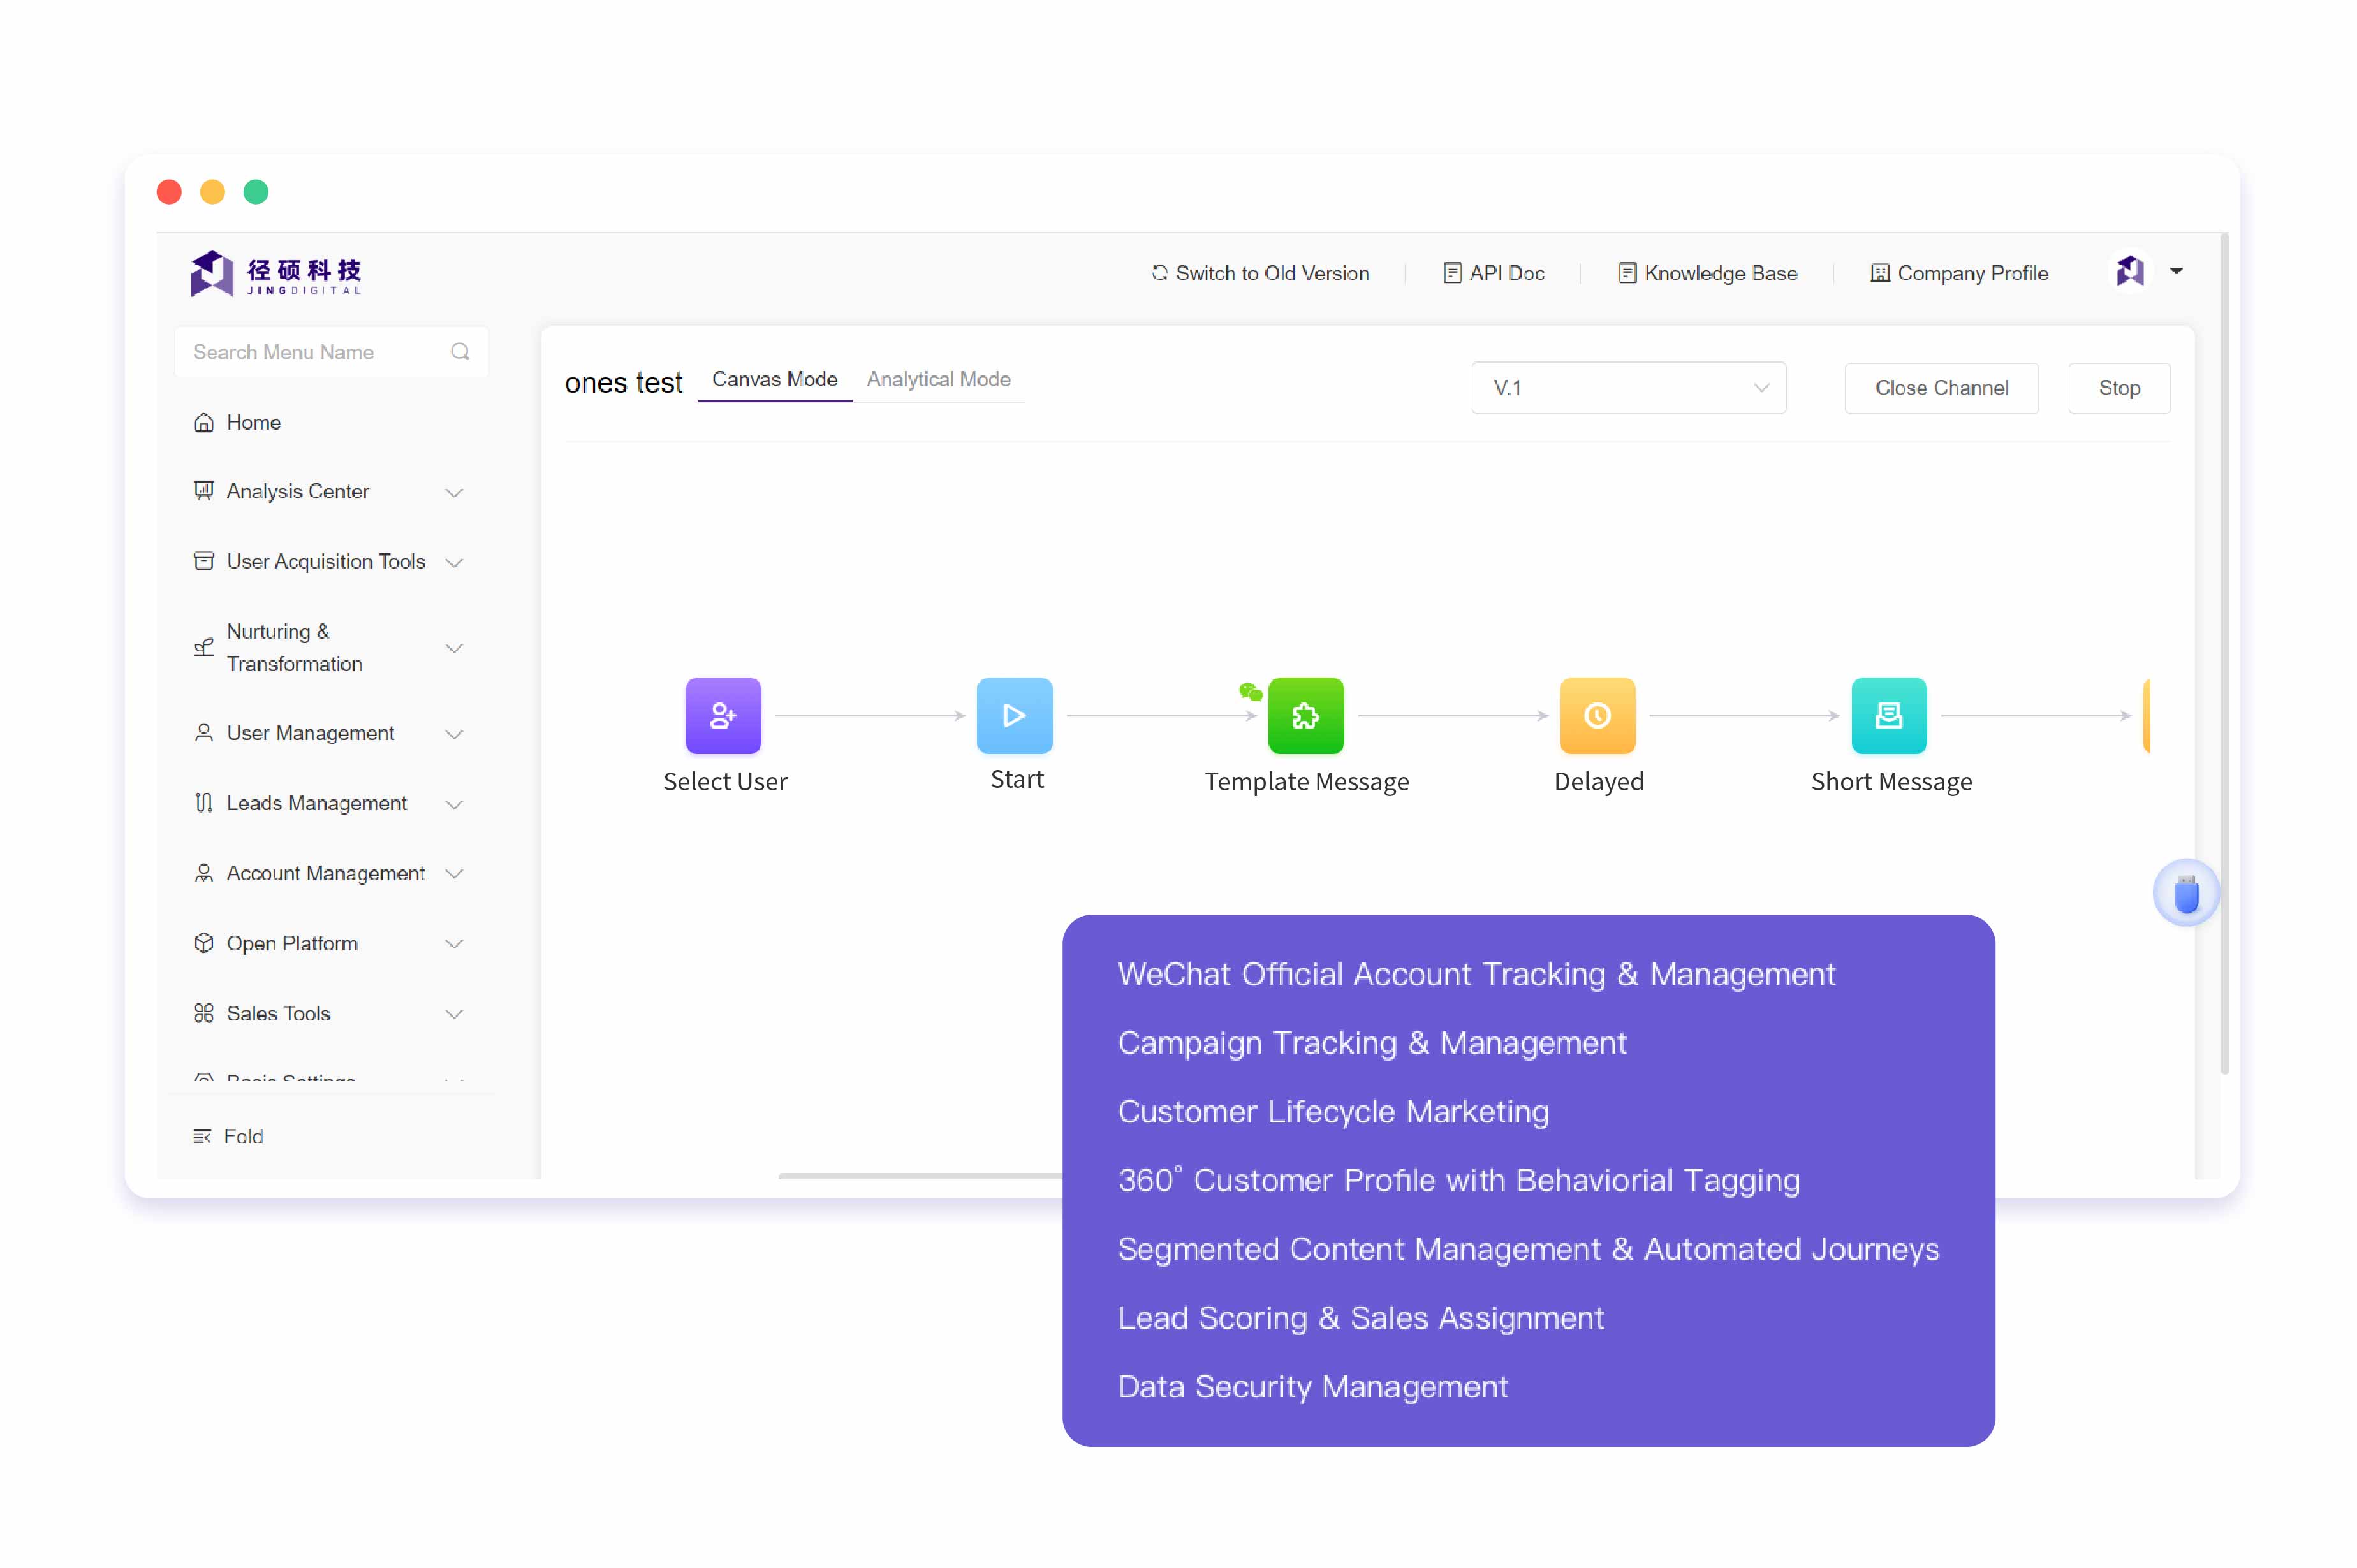Viewport: 2357px width, 1568px height.
Task: Click the Analysis Center chart icon
Action: pos(204,491)
